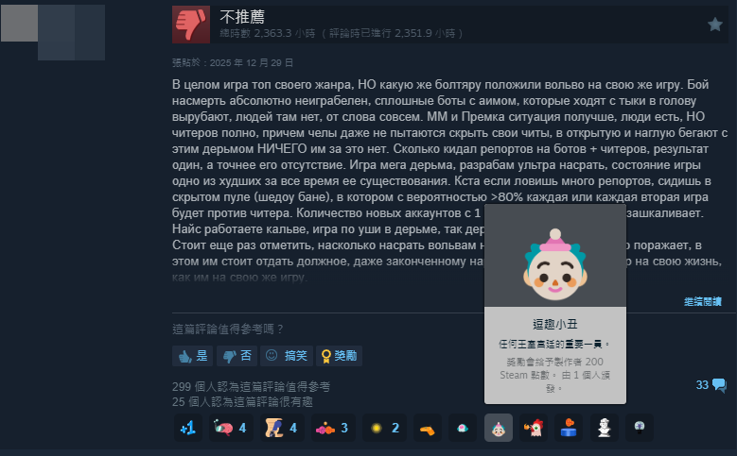
Task: Select the crystal ball award badge
Action: click(640, 428)
